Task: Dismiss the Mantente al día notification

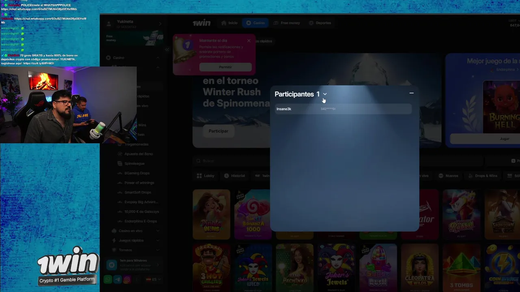Action: tap(249, 41)
